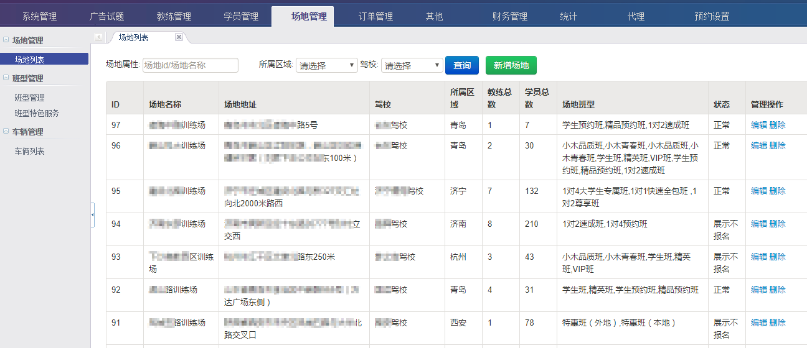
Task: Open the 财务管理 top menu
Action: tap(510, 17)
